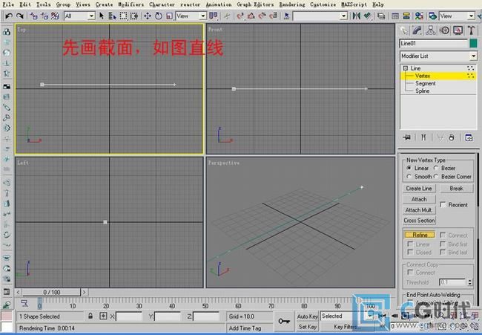The height and width of the screenshot is (335, 482).
Task: Enable the Reorient checkbox
Action: click(x=443, y=204)
